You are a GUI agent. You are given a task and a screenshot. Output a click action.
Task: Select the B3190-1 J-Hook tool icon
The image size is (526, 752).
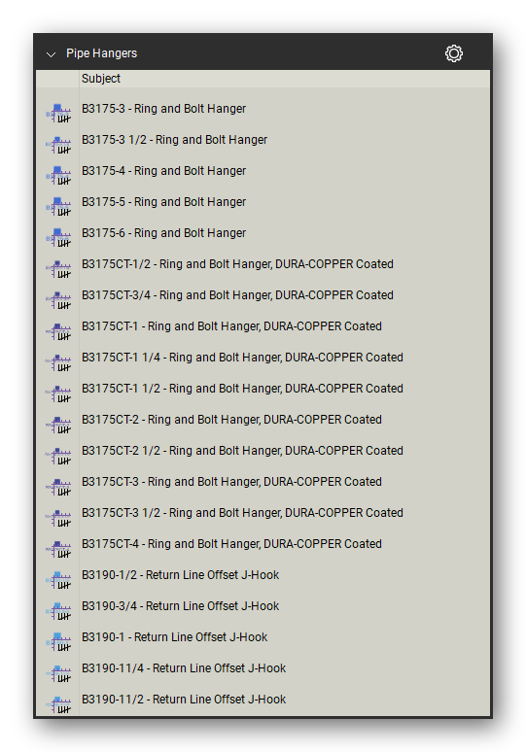pos(58,642)
